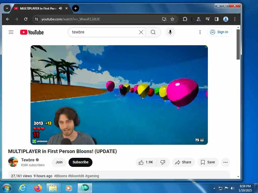Viewport: 258px width, 193px height.
Task: Click the #gaming hashtag
Action: (x=92, y=176)
